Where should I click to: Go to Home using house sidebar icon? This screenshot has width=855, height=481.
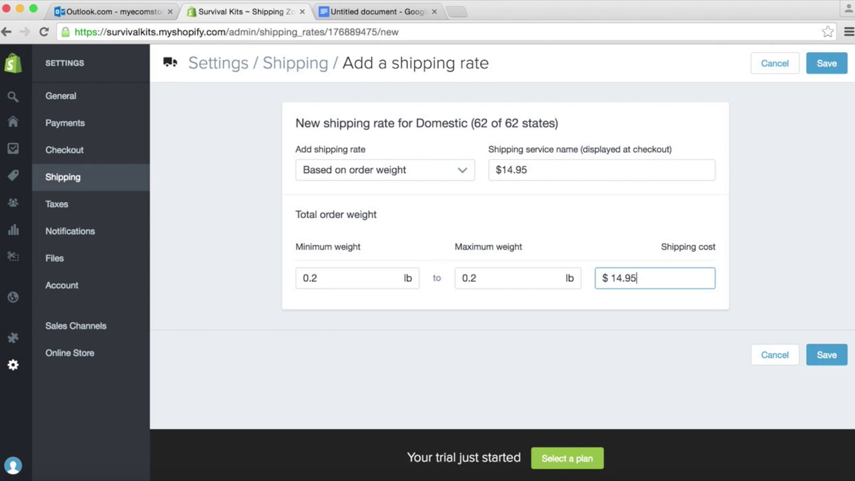(13, 122)
